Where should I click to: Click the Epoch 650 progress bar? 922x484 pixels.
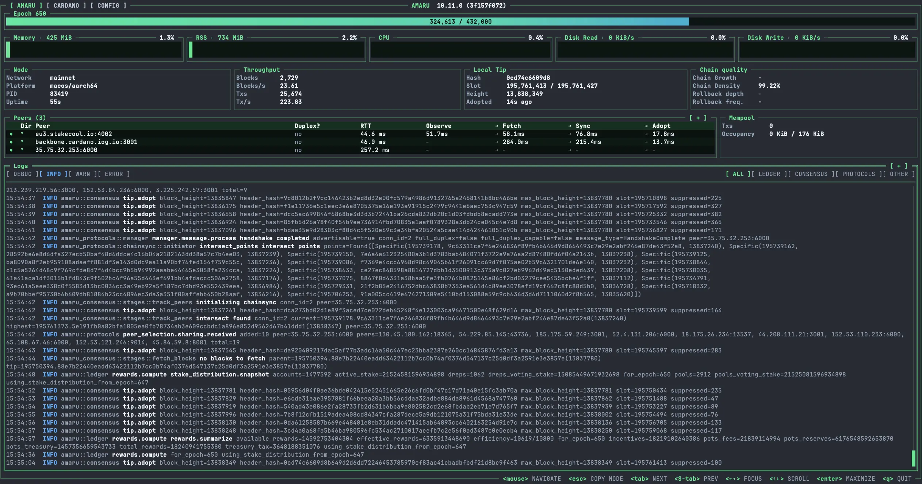(x=460, y=22)
